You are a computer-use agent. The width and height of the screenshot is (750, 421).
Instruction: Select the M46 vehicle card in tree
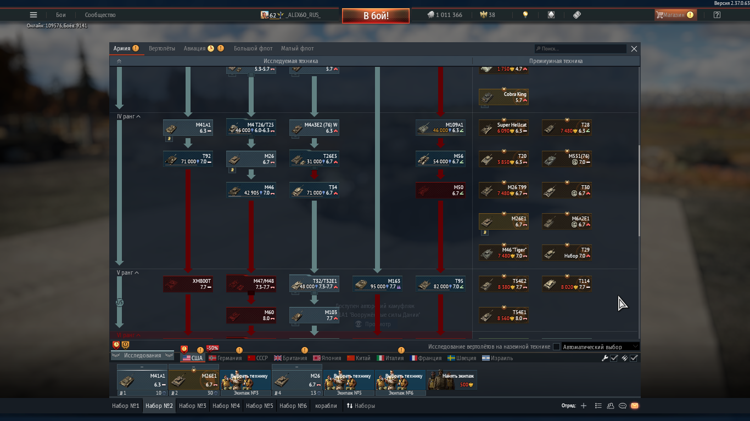(251, 190)
